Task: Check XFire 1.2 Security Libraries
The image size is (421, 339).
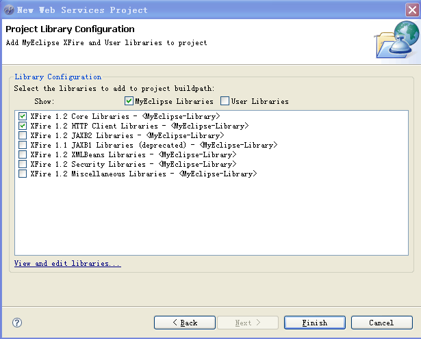Action: [x=23, y=164]
